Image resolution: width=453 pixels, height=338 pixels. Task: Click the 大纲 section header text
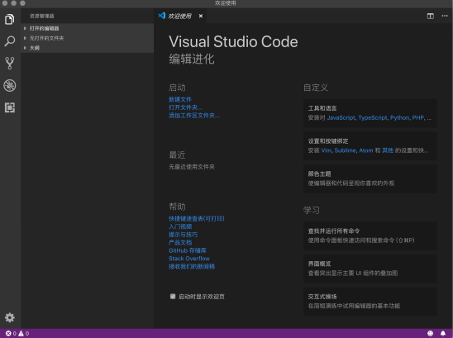click(35, 48)
